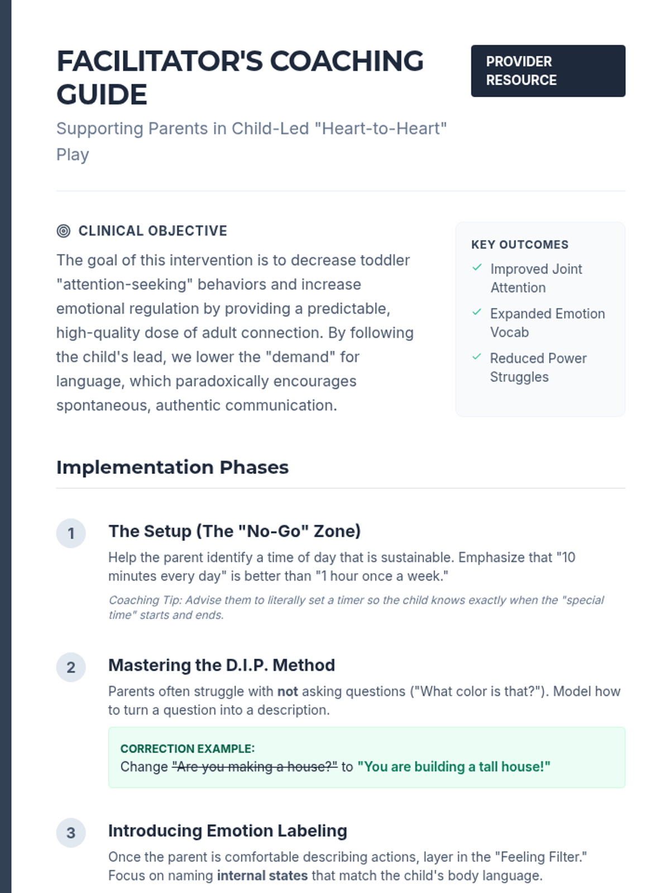Click the Key Outcomes heading
670x893 pixels.
point(520,245)
